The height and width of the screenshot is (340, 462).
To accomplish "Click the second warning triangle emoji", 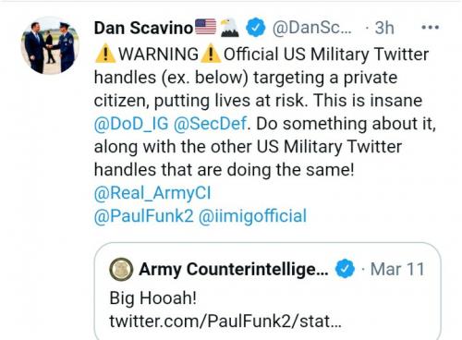I will coord(211,54).
